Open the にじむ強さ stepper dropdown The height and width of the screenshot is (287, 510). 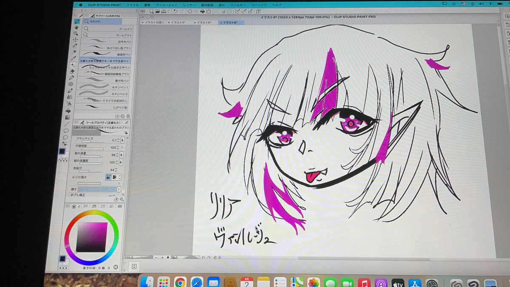pos(120,176)
